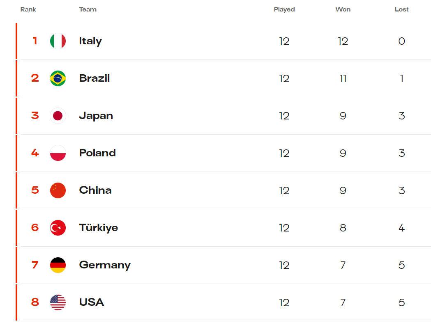Select the Türkiye team name
This screenshot has height=323, width=431.
[99, 228]
